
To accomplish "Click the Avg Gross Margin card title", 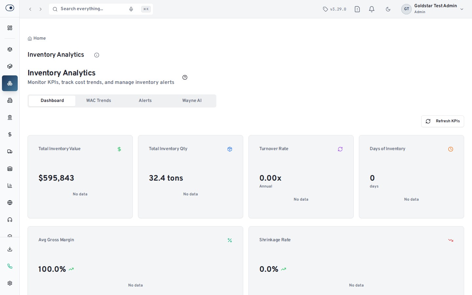I will point(56,240).
